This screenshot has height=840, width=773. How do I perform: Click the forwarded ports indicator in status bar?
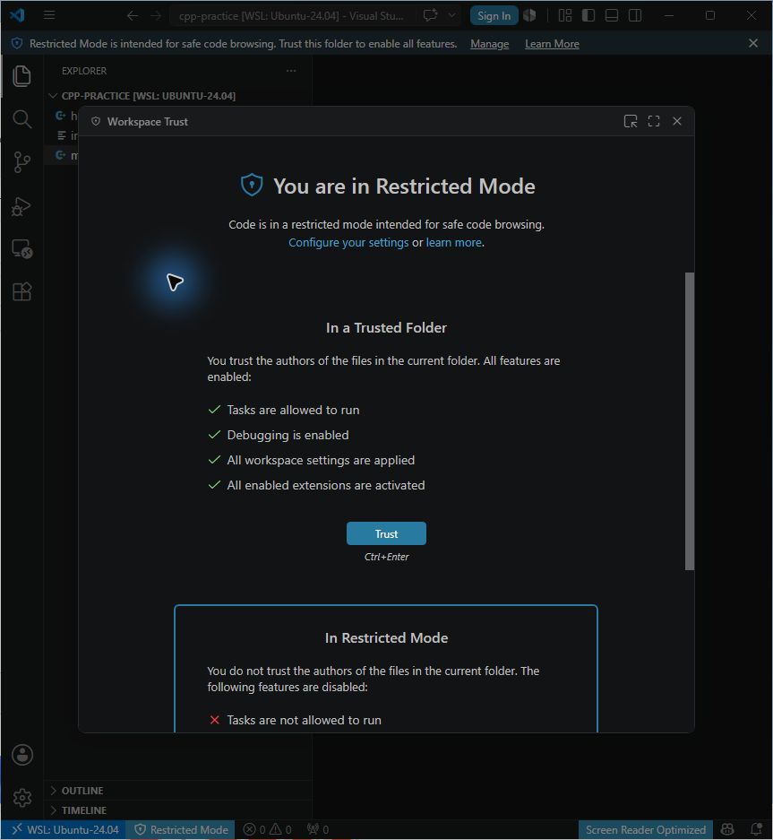tap(317, 829)
